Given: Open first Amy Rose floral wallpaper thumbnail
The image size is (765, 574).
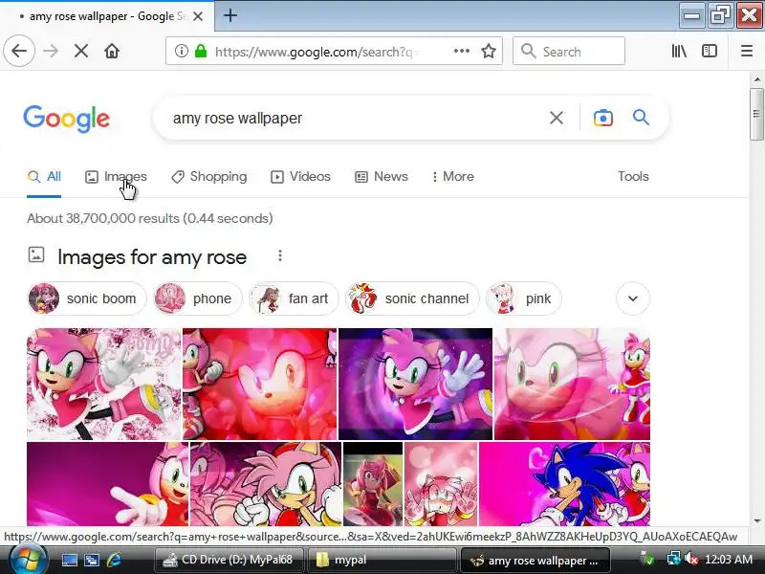Looking at the screenshot, I should tap(103, 384).
